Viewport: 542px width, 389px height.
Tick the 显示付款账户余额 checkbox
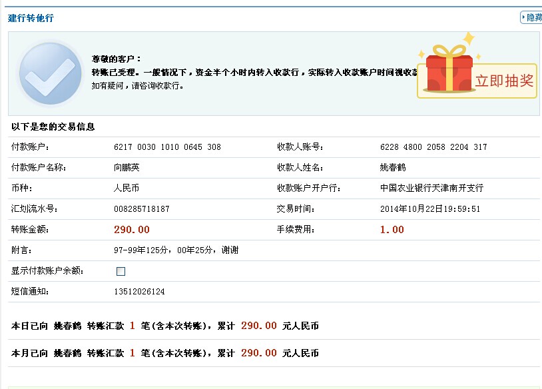pyautogui.click(x=121, y=271)
